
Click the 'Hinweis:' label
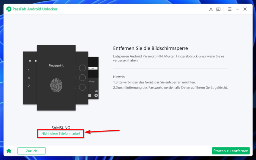point(119,77)
